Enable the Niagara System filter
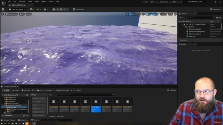Image resolution: width=223 pixels, height=125 pixels. (x=39, y=112)
